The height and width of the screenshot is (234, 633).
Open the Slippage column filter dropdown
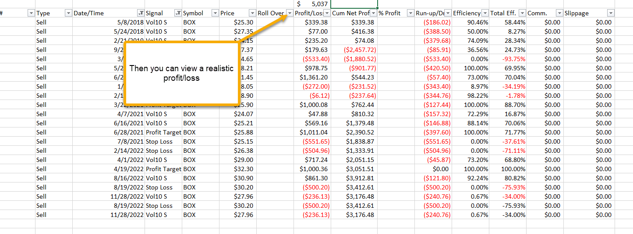(611, 13)
